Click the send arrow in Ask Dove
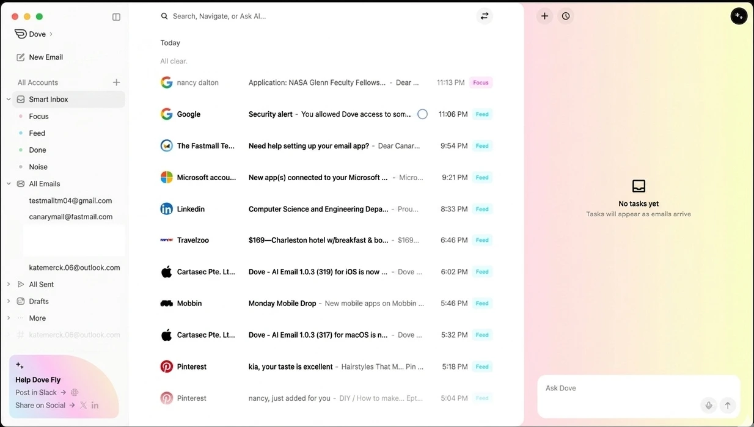 [x=728, y=405]
